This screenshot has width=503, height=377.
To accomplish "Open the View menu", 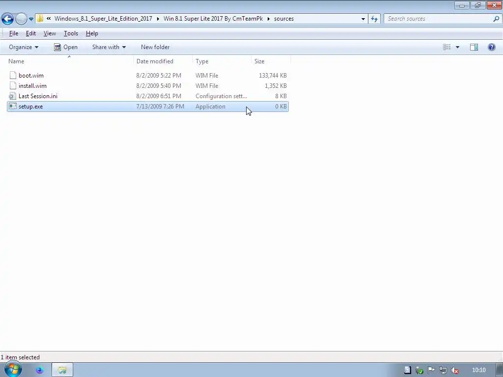I will (x=50, y=33).
